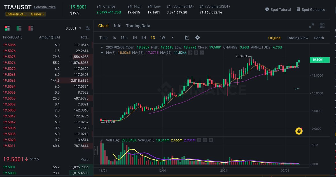The width and height of the screenshot is (336, 177).
Task: Show both buy and sell order book view
Action: coord(7,28)
